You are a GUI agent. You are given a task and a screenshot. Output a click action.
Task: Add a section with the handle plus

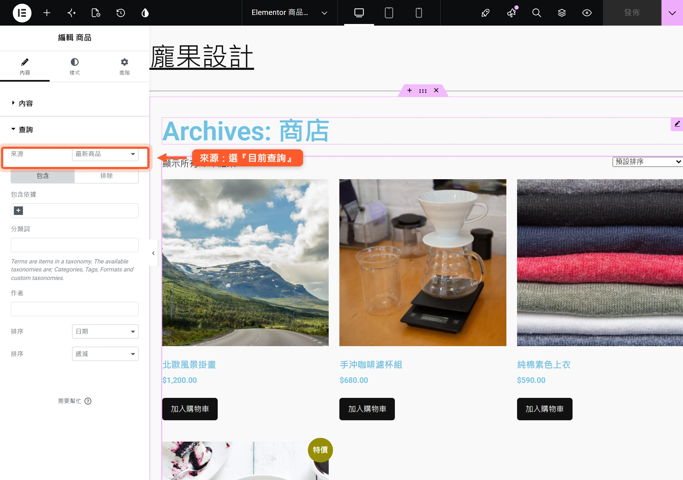pos(409,90)
